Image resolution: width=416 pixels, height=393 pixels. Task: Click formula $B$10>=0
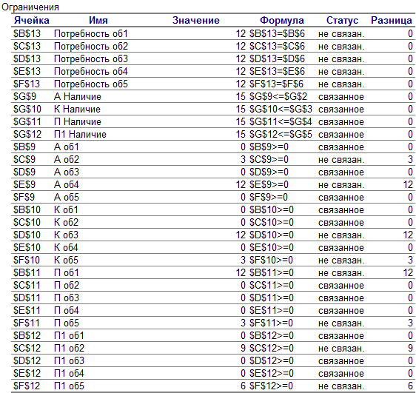pos(272,209)
